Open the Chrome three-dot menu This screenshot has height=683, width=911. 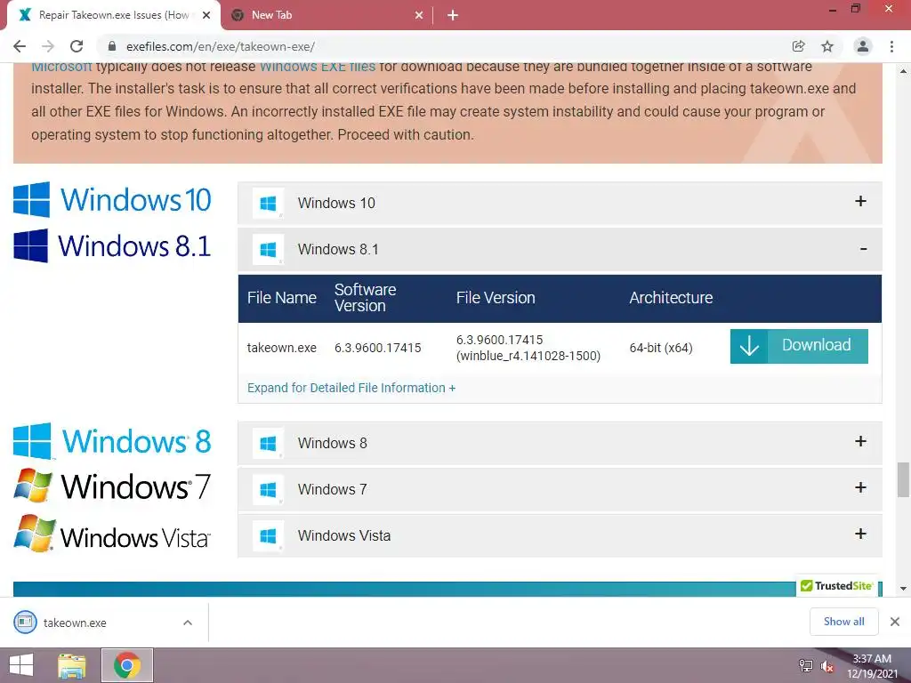pos(891,46)
